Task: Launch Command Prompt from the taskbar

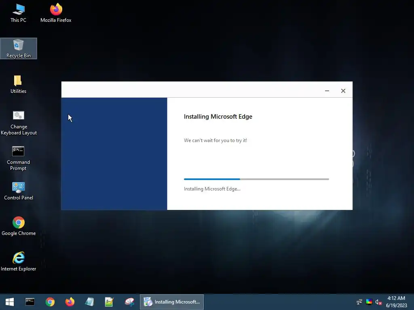Action: (x=30, y=302)
